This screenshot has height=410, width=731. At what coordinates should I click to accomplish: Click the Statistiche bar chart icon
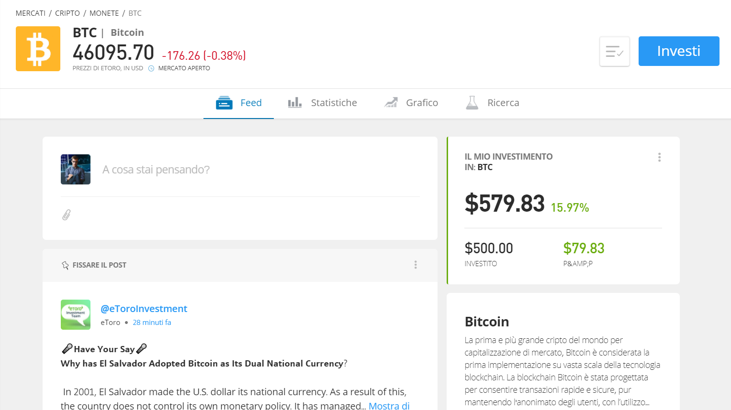point(294,102)
